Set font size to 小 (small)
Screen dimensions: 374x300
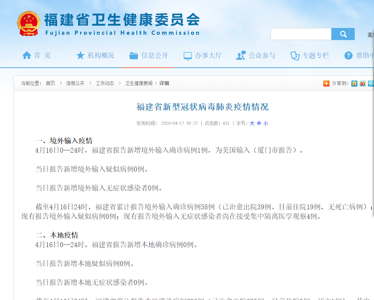[266, 123]
